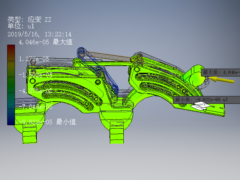This screenshot has width=240, height=180.
Task: Click the timestamp 2019/5/16, 13:22:14
Action: point(39,34)
